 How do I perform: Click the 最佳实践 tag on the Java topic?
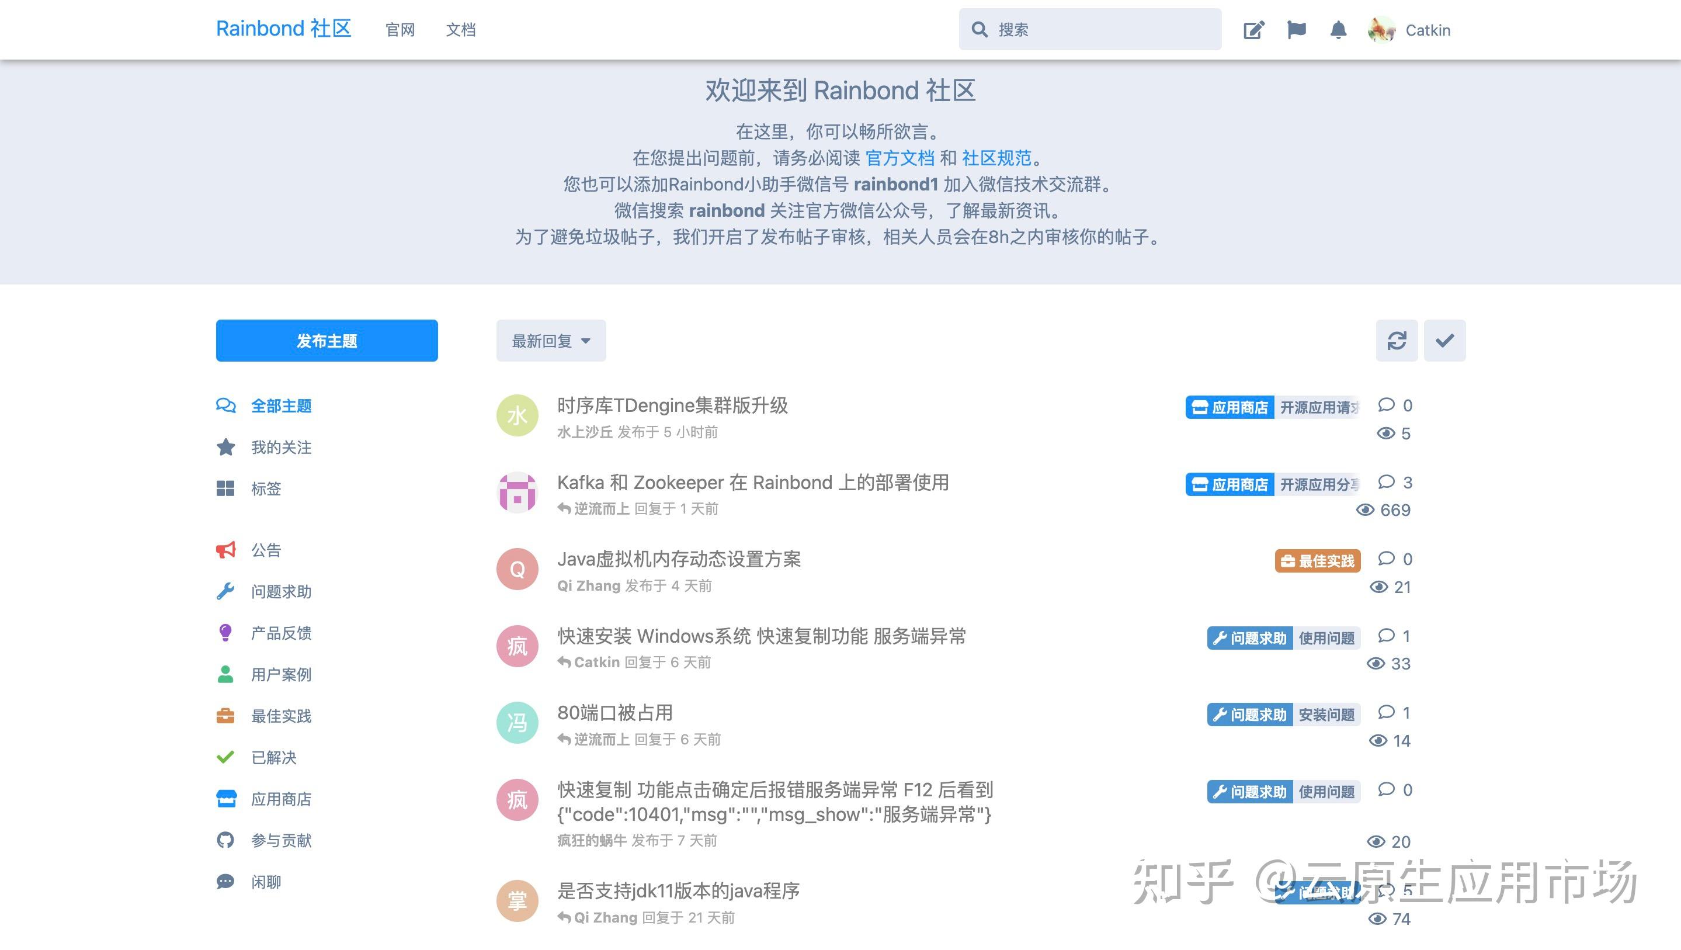pyautogui.click(x=1317, y=560)
